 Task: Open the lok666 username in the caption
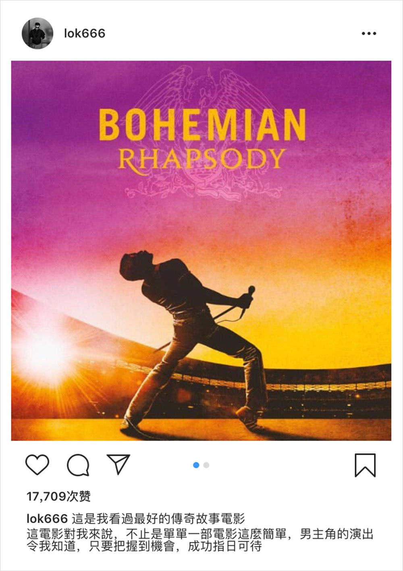[x=47, y=518]
